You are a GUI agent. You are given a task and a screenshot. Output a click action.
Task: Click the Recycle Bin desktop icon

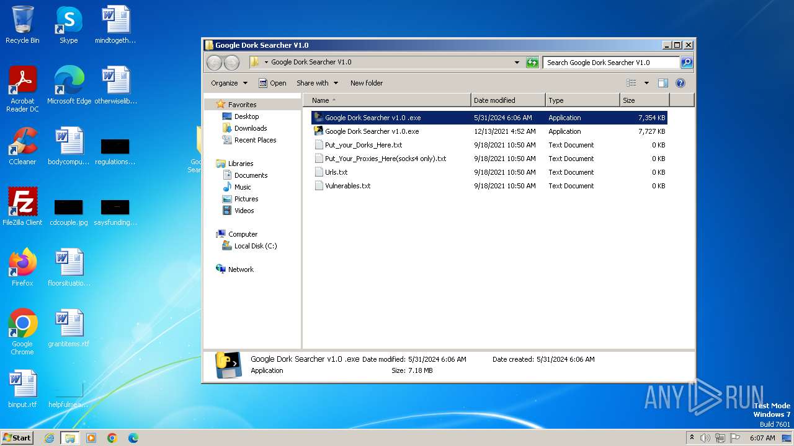[22, 25]
